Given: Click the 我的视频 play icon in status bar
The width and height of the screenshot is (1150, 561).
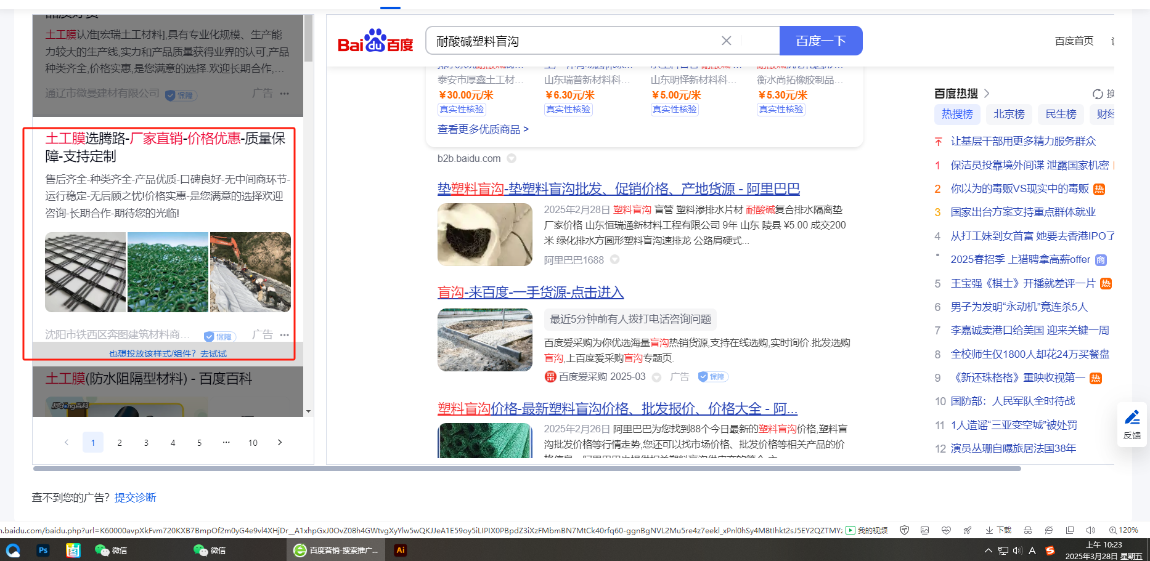Looking at the screenshot, I should click(x=850, y=530).
